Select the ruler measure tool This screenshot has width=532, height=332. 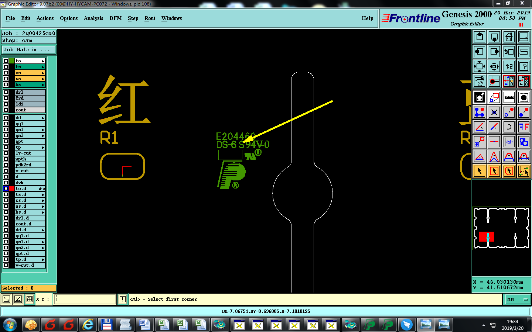pos(509,97)
